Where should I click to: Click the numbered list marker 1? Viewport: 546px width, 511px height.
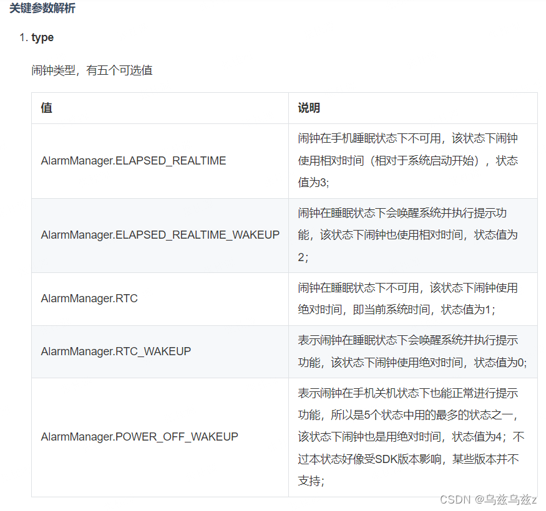(x=24, y=37)
